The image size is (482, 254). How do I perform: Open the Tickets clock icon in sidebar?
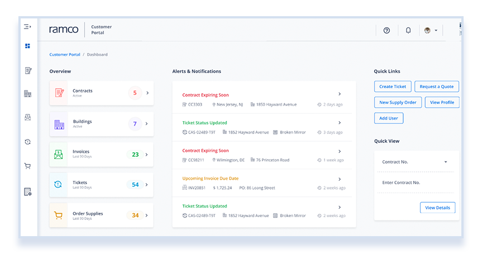tap(28, 142)
